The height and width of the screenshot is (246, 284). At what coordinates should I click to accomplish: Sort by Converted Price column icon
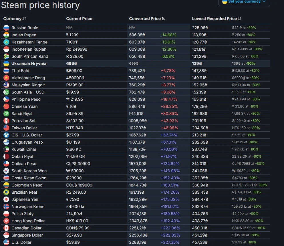(x=164, y=19)
